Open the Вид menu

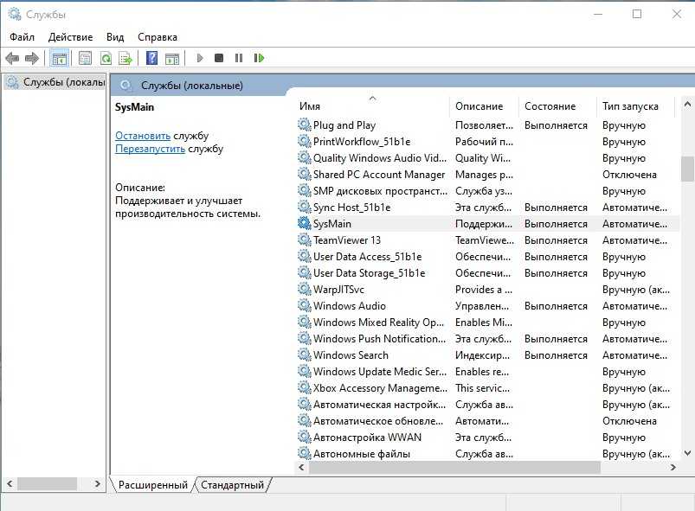(115, 37)
